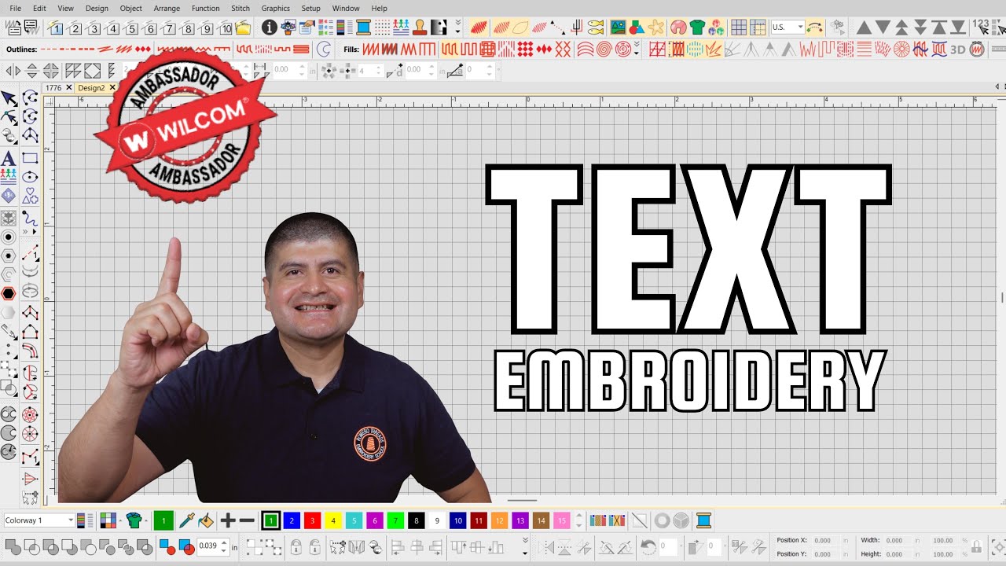Image resolution: width=1006 pixels, height=566 pixels.
Task: Open the Colorway 1 dropdown
Action: click(39, 520)
